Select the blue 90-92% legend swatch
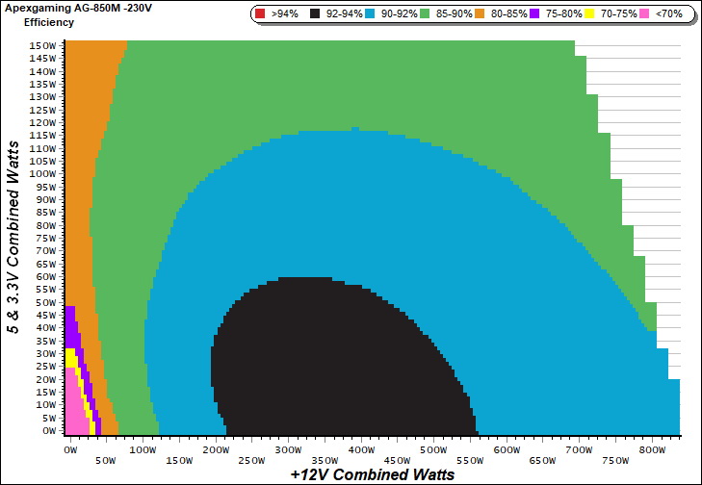This screenshot has height=485, width=702. 373,14
